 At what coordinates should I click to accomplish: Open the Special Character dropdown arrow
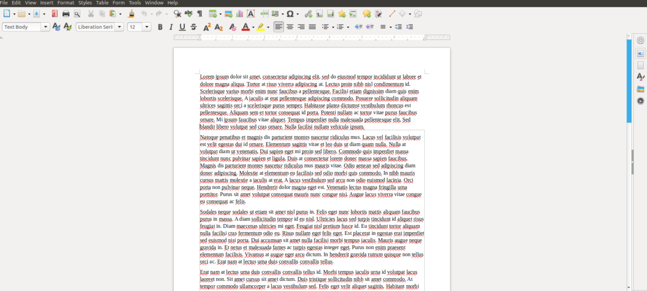[298, 14]
